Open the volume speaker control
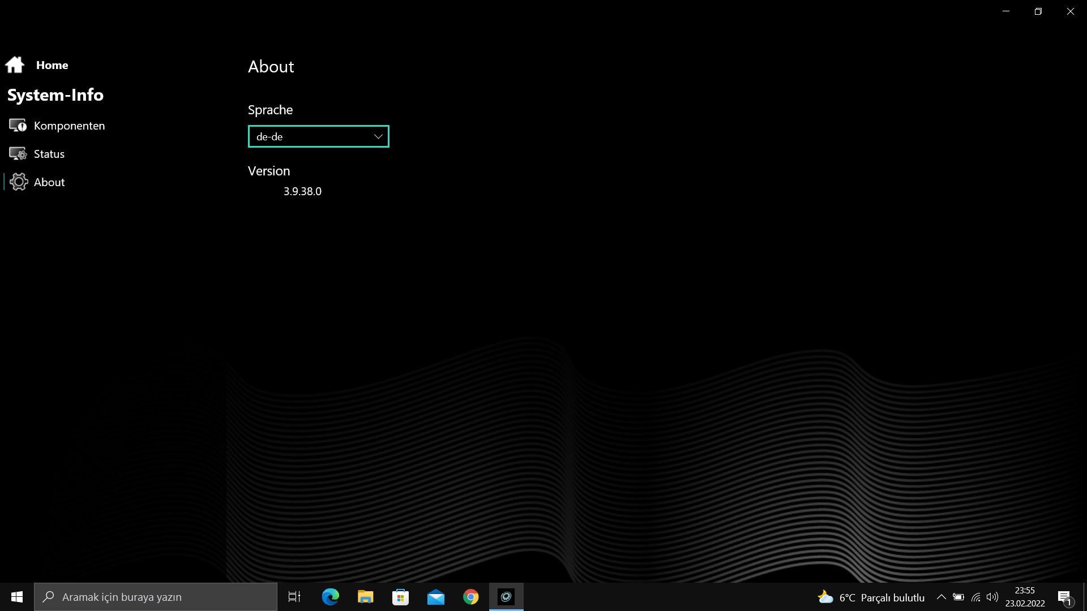 point(992,597)
